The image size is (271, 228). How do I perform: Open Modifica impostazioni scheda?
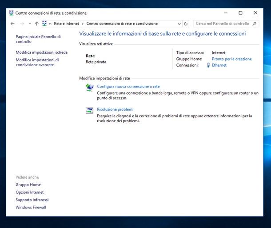(41, 52)
